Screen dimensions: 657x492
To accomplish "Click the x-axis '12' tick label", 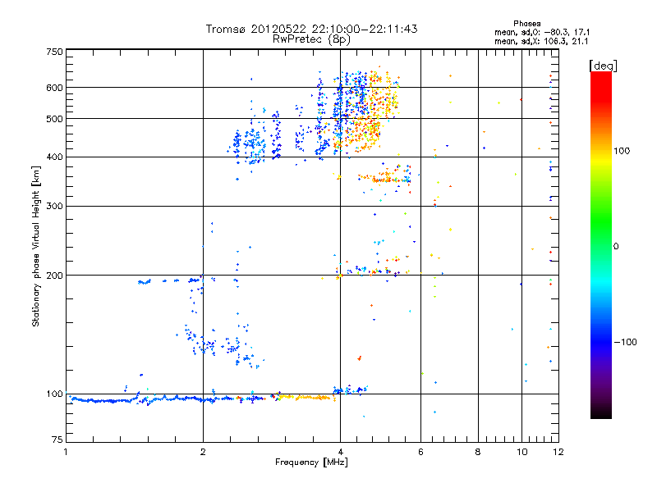I will click(558, 452).
